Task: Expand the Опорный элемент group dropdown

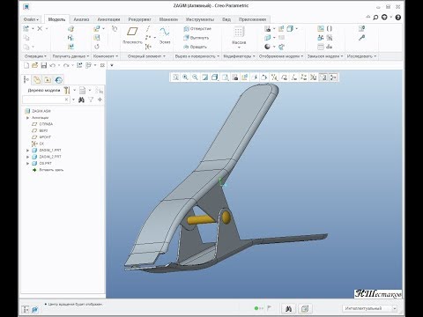Action: pyautogui.click(x=146, y=56)
